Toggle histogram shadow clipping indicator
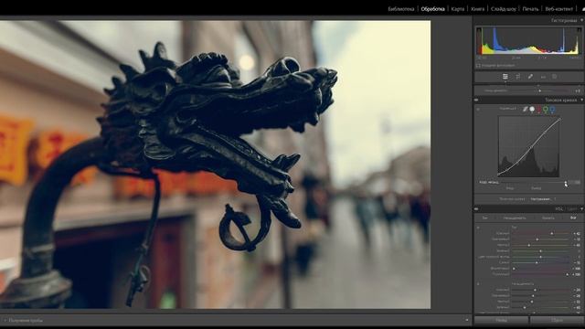Viewport: 585px width, 329px height. point(479,30)
